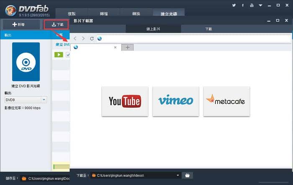Open the Twitter link icon
The width and height of the screenshot is (293, 185).
click(x=234, y=5)
